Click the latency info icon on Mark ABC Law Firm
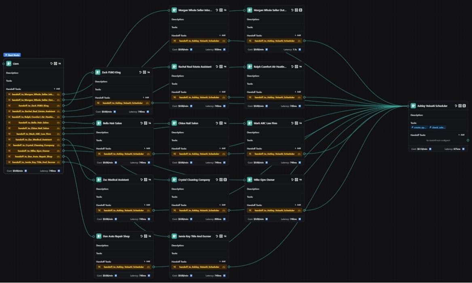472x283 pixels. [299, 162]
